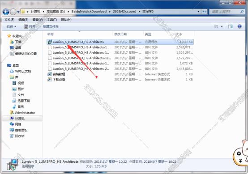Image resolution: width=248 pixels, height=174 pixels.
Task: Click the 打开 toolbar button
Action: coord(30,26)
